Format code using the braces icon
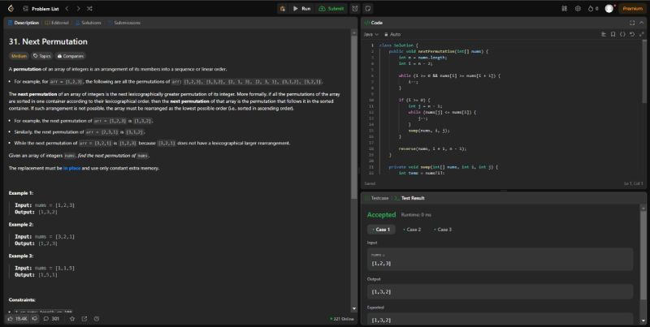 tap(622, 35)
